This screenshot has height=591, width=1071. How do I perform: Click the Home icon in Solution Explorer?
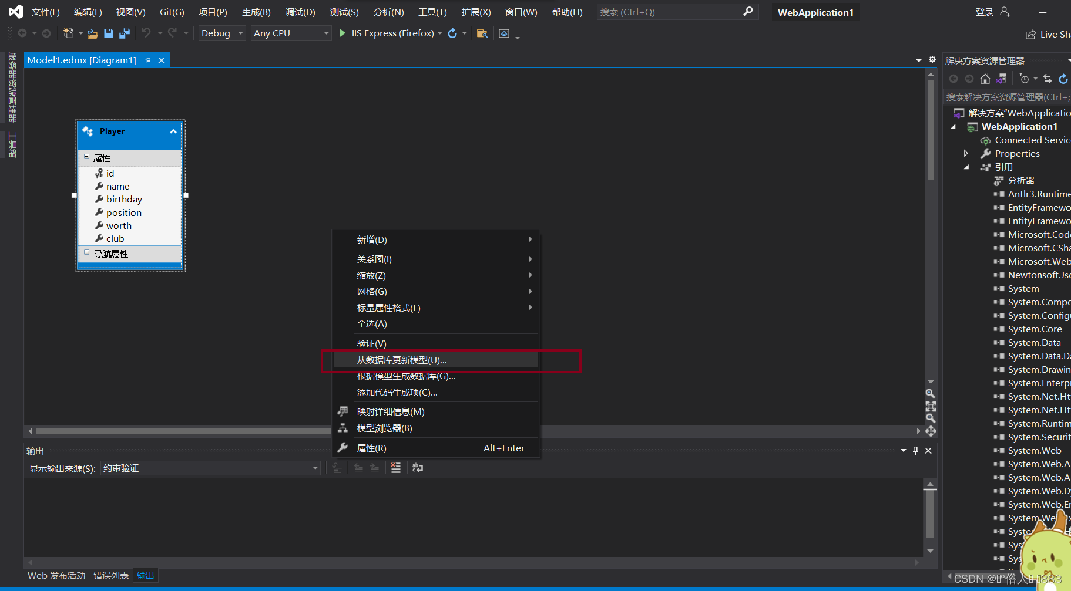[x=985, y=79]
